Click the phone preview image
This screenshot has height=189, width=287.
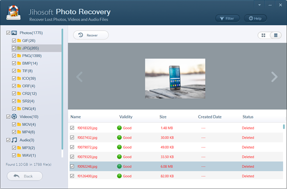[175, 79]
